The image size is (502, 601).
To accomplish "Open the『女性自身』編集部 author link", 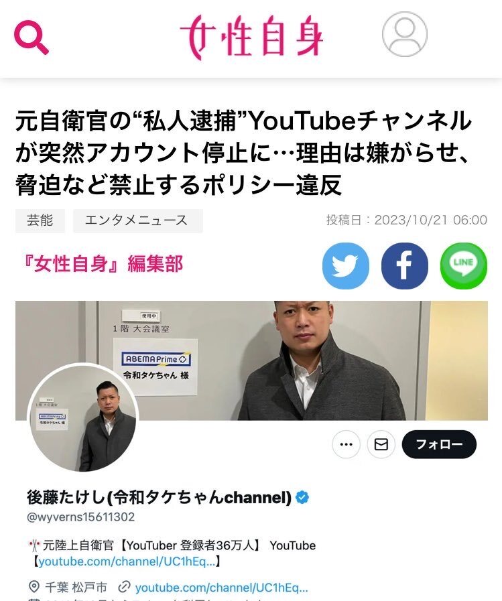I will coord(102,264).
